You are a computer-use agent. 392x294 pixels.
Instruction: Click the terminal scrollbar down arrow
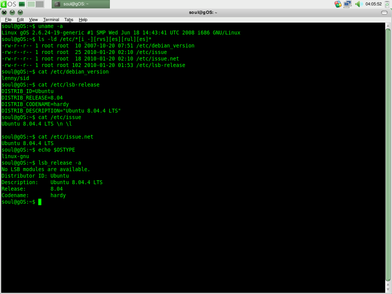pyautogui.click(x=388, y=289)
